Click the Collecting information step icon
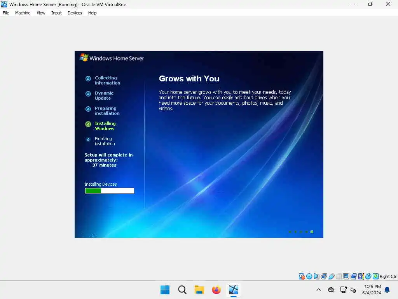Screen dimensions: 398x299 (88, 79)
